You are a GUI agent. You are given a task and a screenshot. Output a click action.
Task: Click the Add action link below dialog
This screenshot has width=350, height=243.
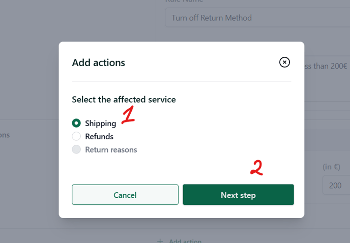point(185,241)
